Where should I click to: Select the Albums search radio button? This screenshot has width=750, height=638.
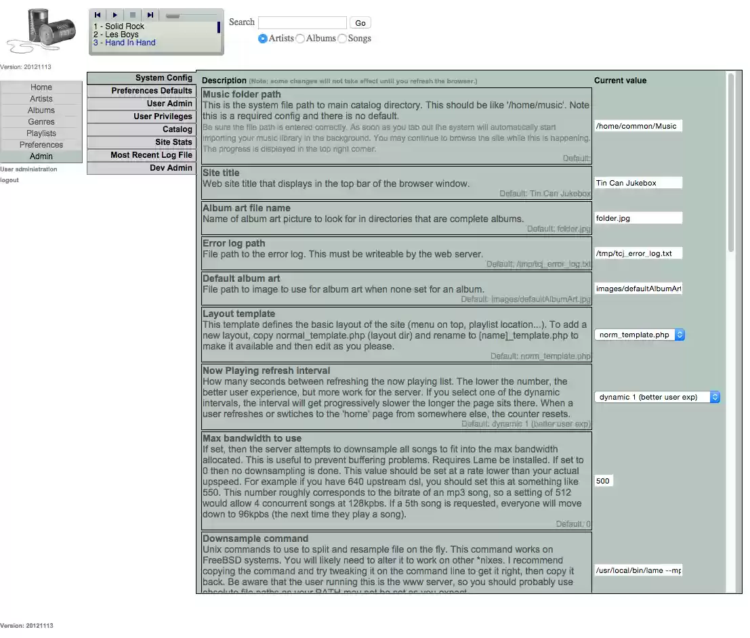click(x=299, y=38)
